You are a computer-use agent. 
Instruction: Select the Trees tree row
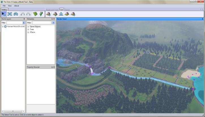[x=32, y=29]
